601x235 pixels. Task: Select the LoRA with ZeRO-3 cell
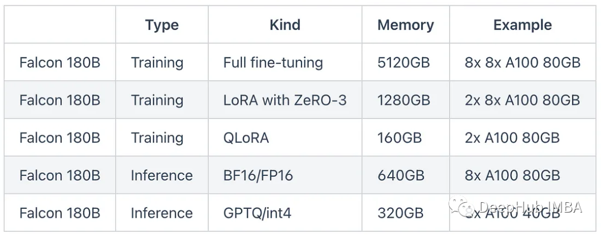[x=285, y=100]
